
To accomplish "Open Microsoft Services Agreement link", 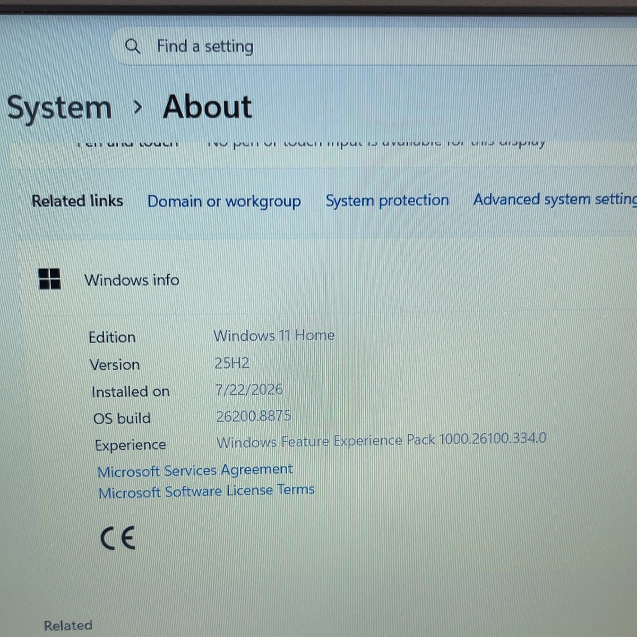I will tap(195, 470).
